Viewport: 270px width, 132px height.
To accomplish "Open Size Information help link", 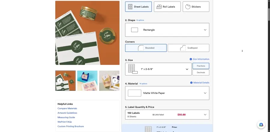I will pos(201,59).
